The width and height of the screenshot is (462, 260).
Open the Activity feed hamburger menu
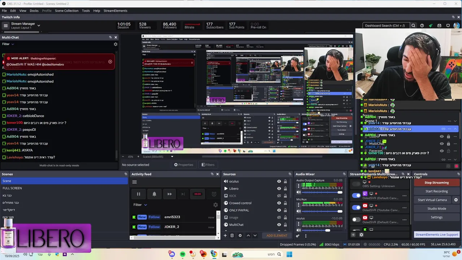135,182
